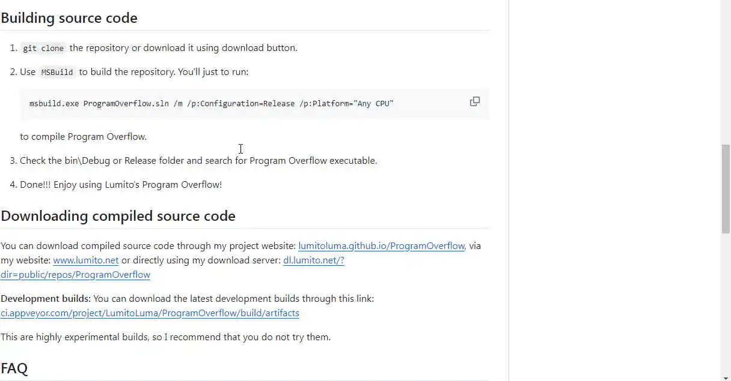Open the lumitoluma.github.io/ProgramOverflow link

tap(381, 246)
